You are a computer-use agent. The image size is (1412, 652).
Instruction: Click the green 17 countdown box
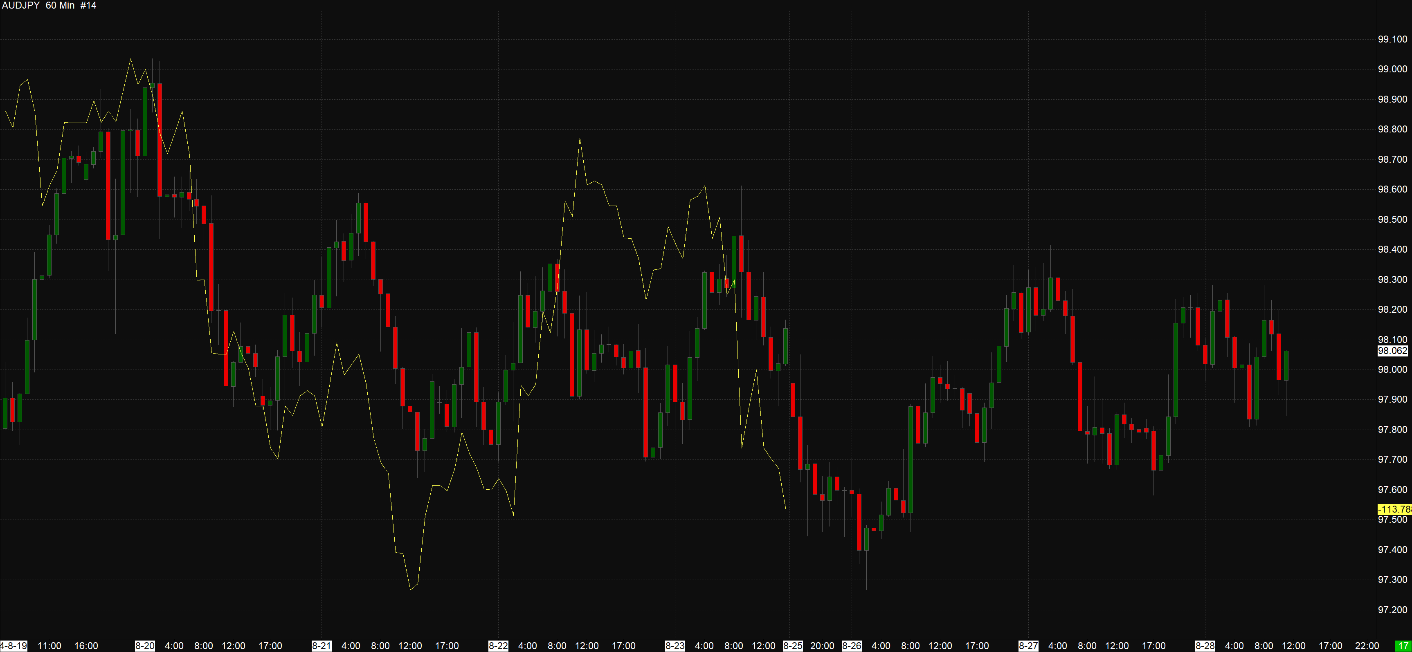(x=1403, y=646)
